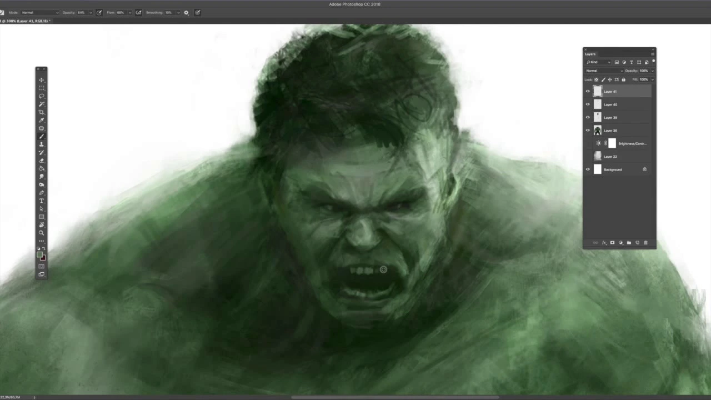The height and width of the screenshot is (400, 711).
Task: Hide Layer 41 via eye icon
Action: click(x=588, y=92)
